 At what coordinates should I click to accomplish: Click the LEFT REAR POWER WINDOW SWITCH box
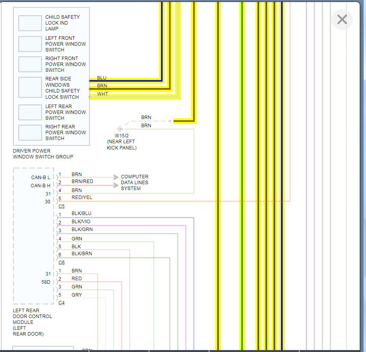click(x=30, y=112)
